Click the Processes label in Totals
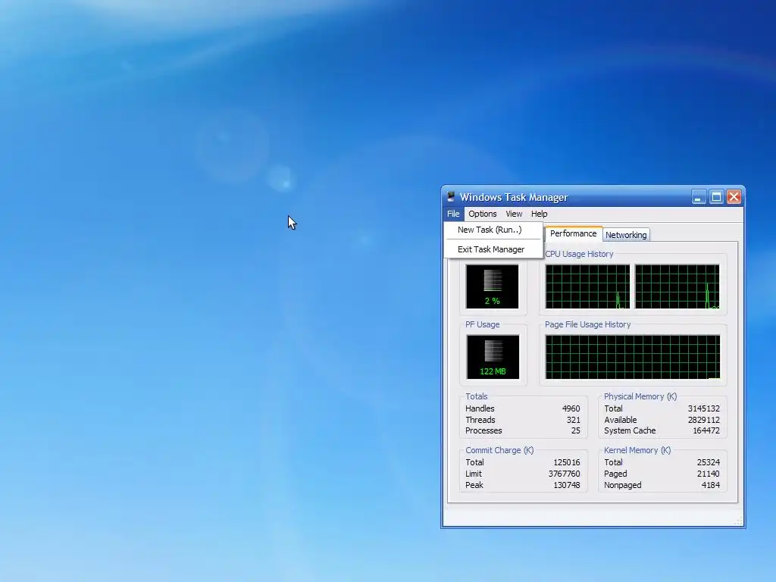Image resolution: width=776 pixels, height=582 pixels. 483,431
